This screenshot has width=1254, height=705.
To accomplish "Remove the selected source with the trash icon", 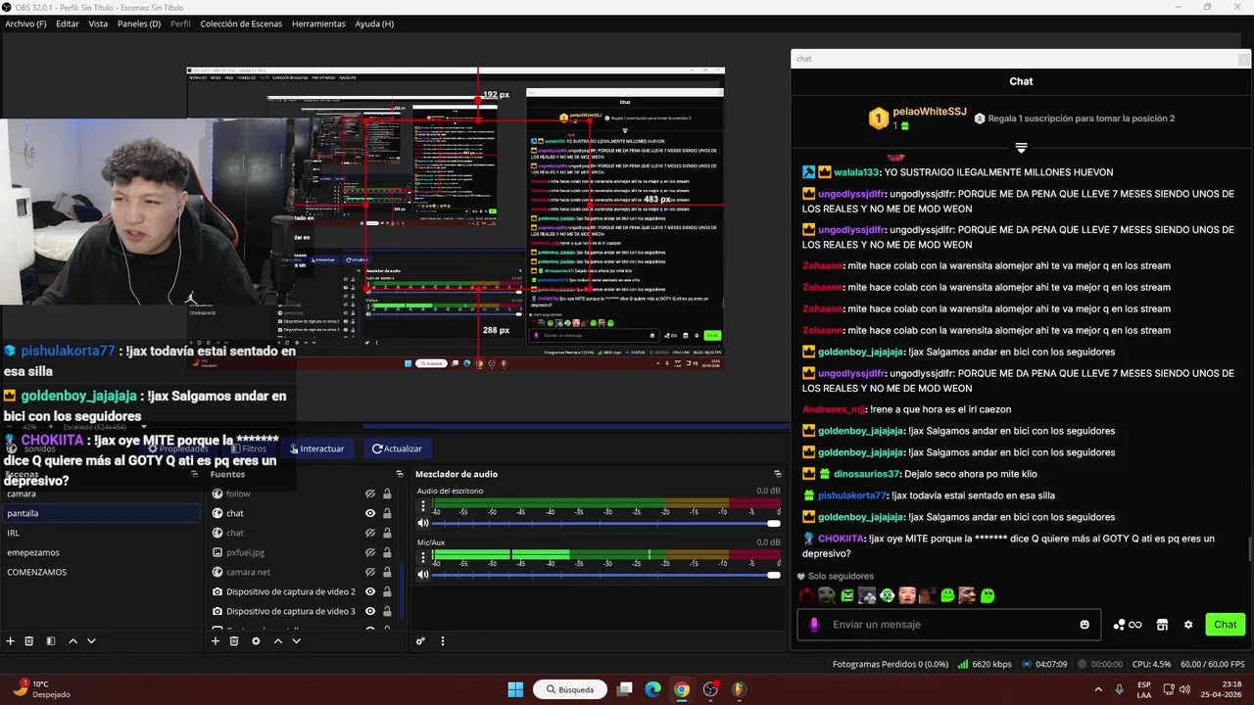I will coord(234,641).
